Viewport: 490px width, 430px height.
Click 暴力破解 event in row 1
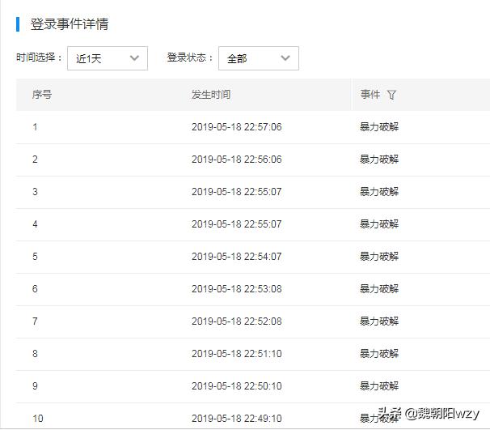coord(379,127)
